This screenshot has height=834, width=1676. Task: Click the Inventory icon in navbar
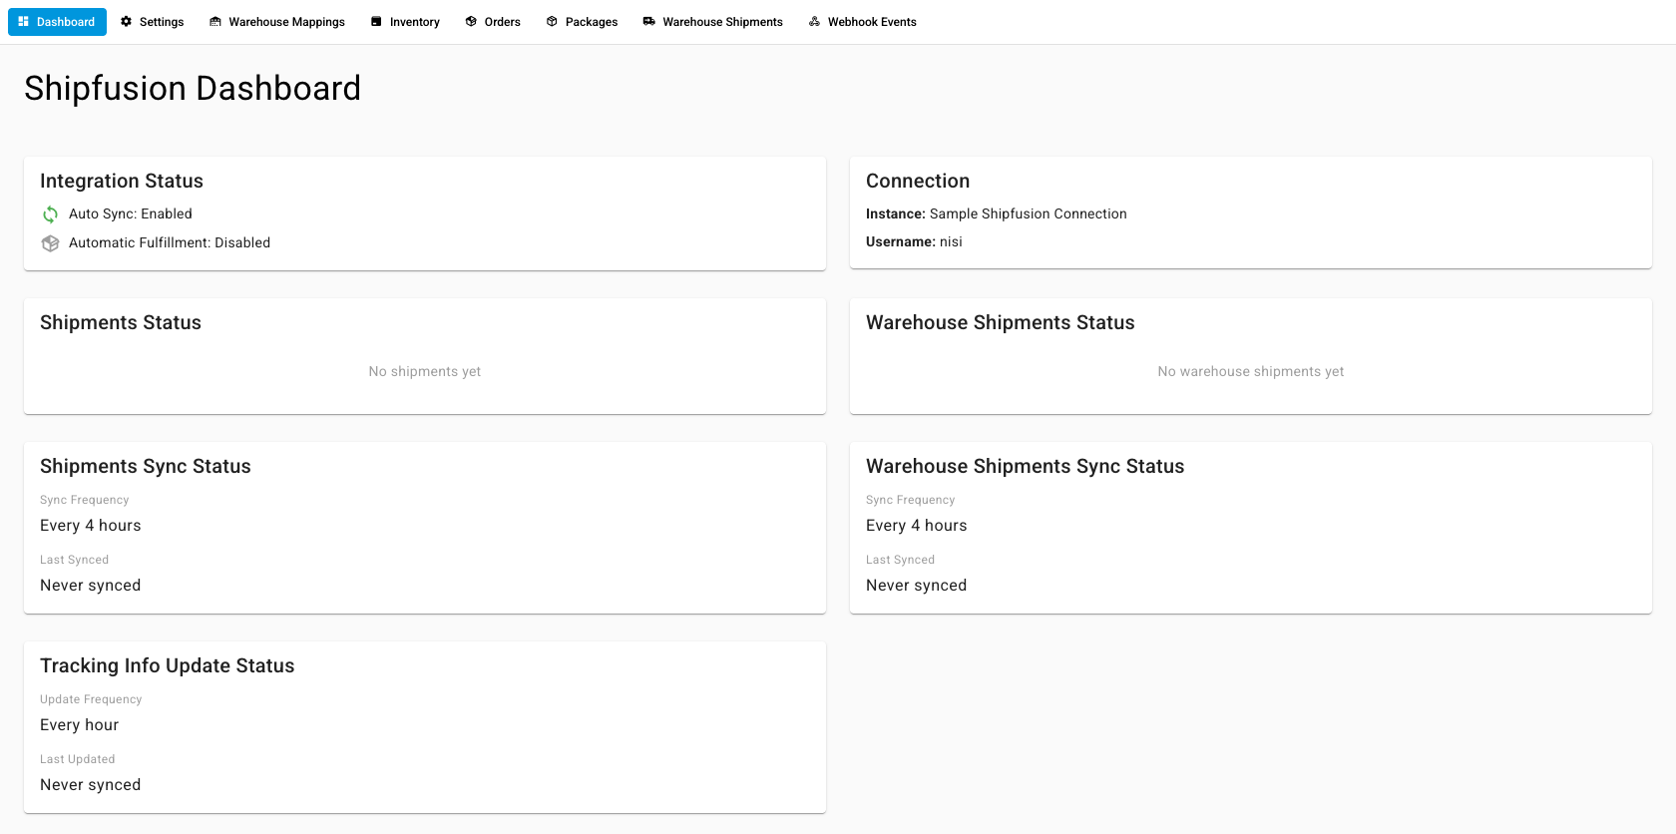point(376,21)
